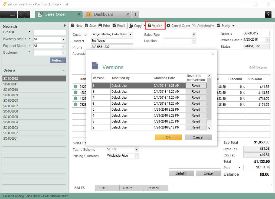Open the Return tab at the bottom
This screenshot has width=275, height=199.
(x=132, y=188)
